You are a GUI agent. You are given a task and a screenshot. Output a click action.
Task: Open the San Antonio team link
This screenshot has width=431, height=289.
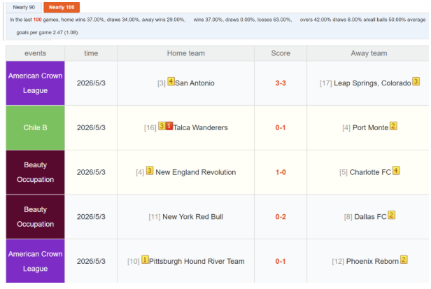click(195, 83)
